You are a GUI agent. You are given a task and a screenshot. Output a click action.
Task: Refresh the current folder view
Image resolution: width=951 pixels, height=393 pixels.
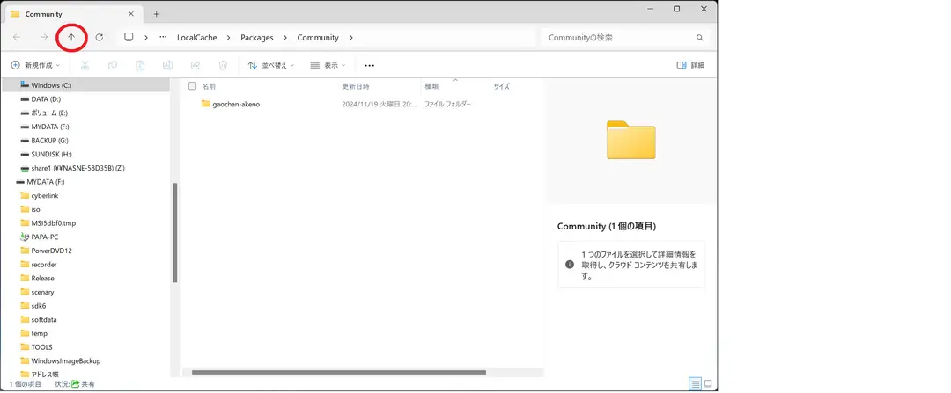coord(100,38)
